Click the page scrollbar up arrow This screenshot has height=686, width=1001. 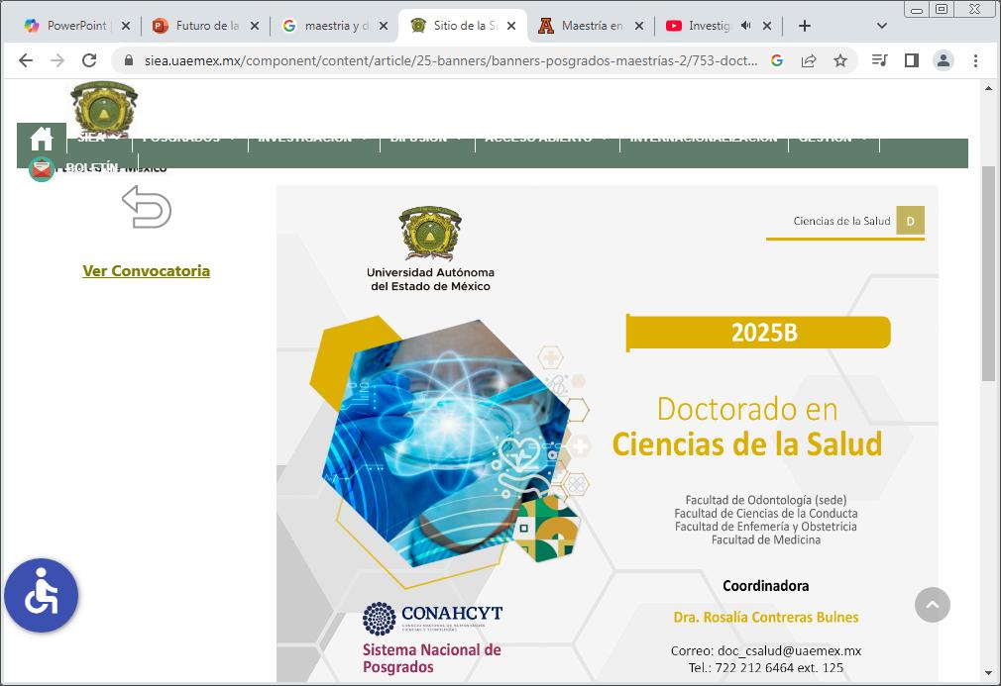(x=989, y=89)
